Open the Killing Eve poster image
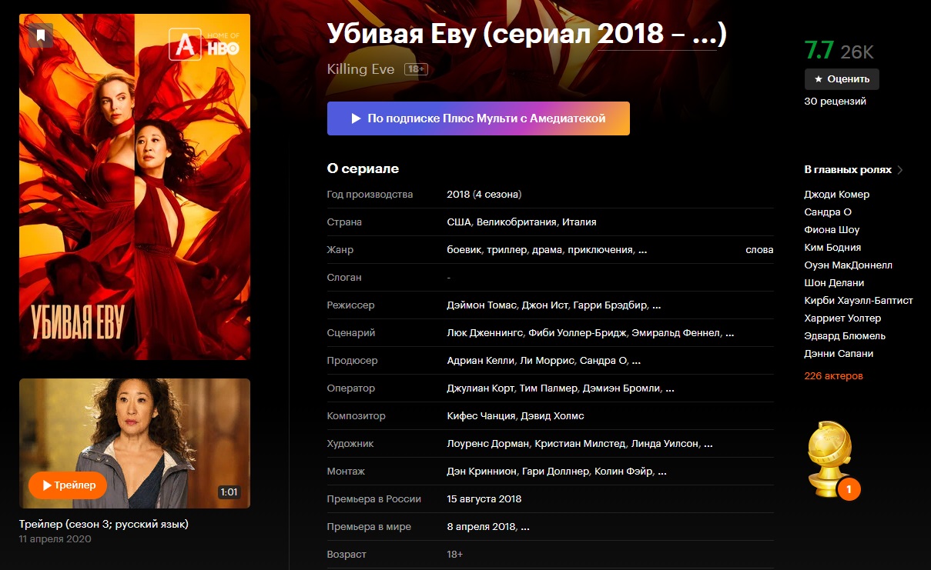The image size is (931, 570). pos(135,187)
